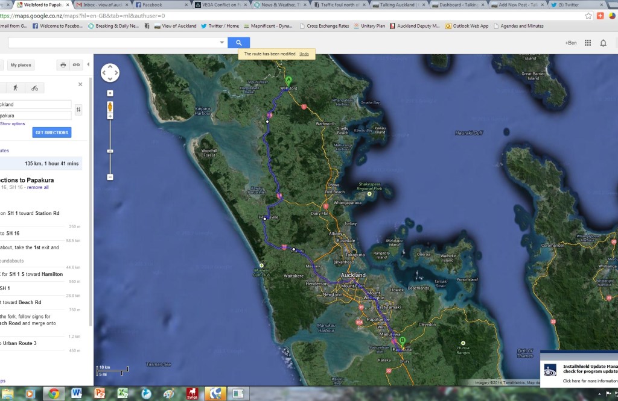Click the map zoom slider handle
Viewport: 618px width, 401px height.
coord(110,151)
